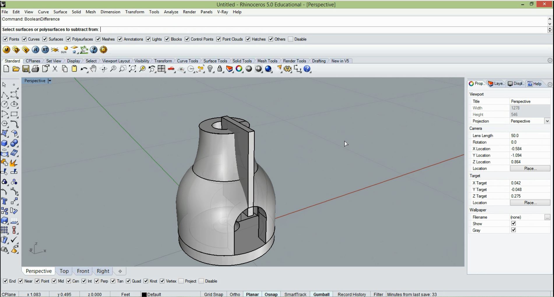Image resolution: width=554 pixels, height=297 pixels.
Task: Open the Sun settings icon
Action: pos(64,50)
